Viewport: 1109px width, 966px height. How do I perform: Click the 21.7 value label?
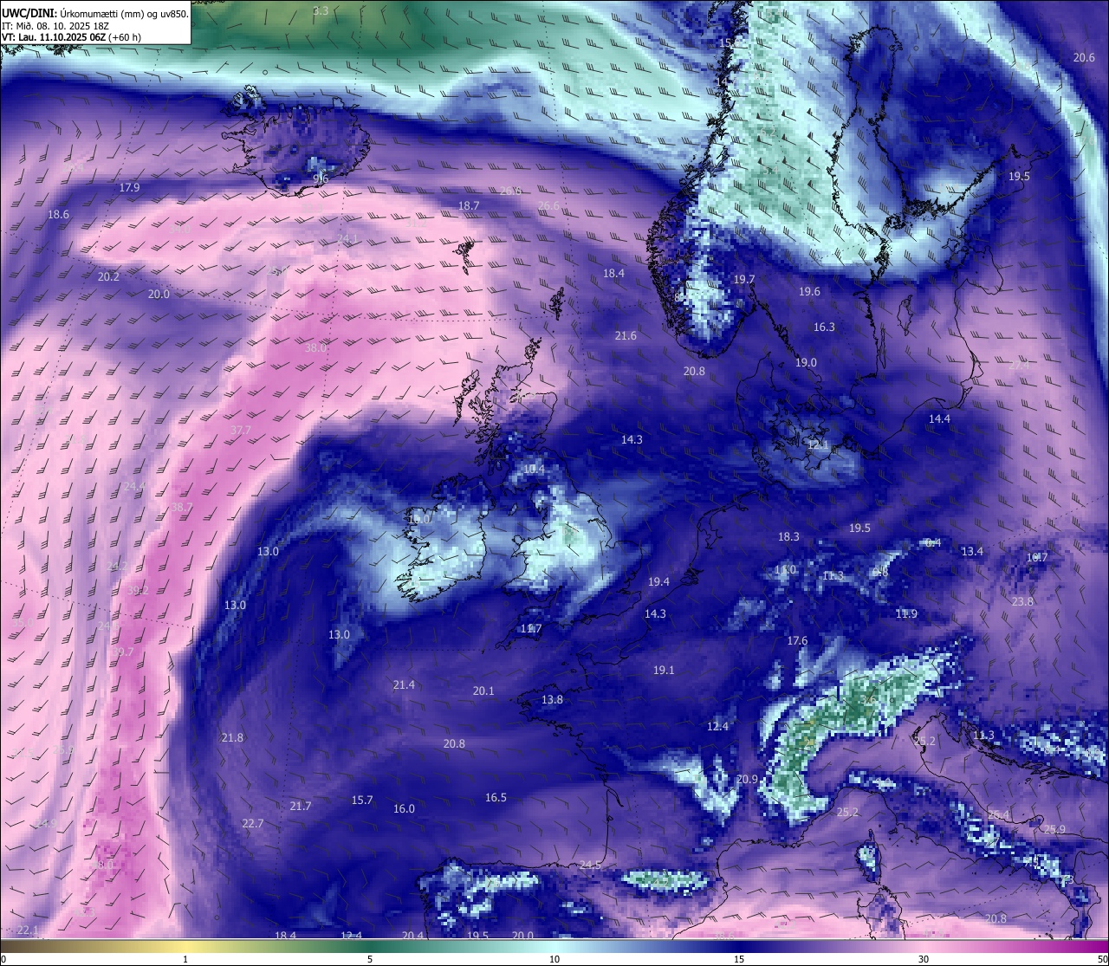click(x=300, y=806)
